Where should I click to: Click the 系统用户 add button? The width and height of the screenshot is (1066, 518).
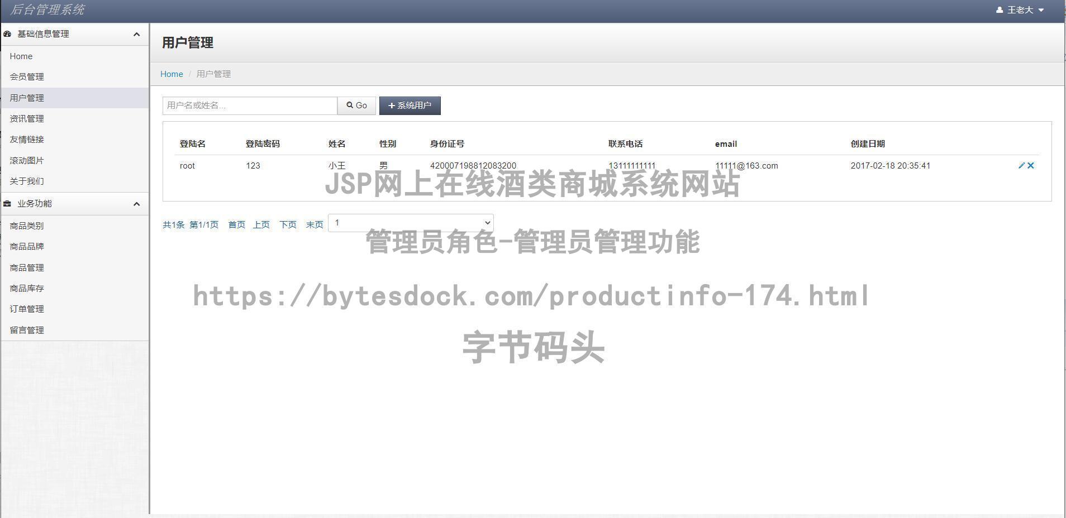tap(410, 105)
